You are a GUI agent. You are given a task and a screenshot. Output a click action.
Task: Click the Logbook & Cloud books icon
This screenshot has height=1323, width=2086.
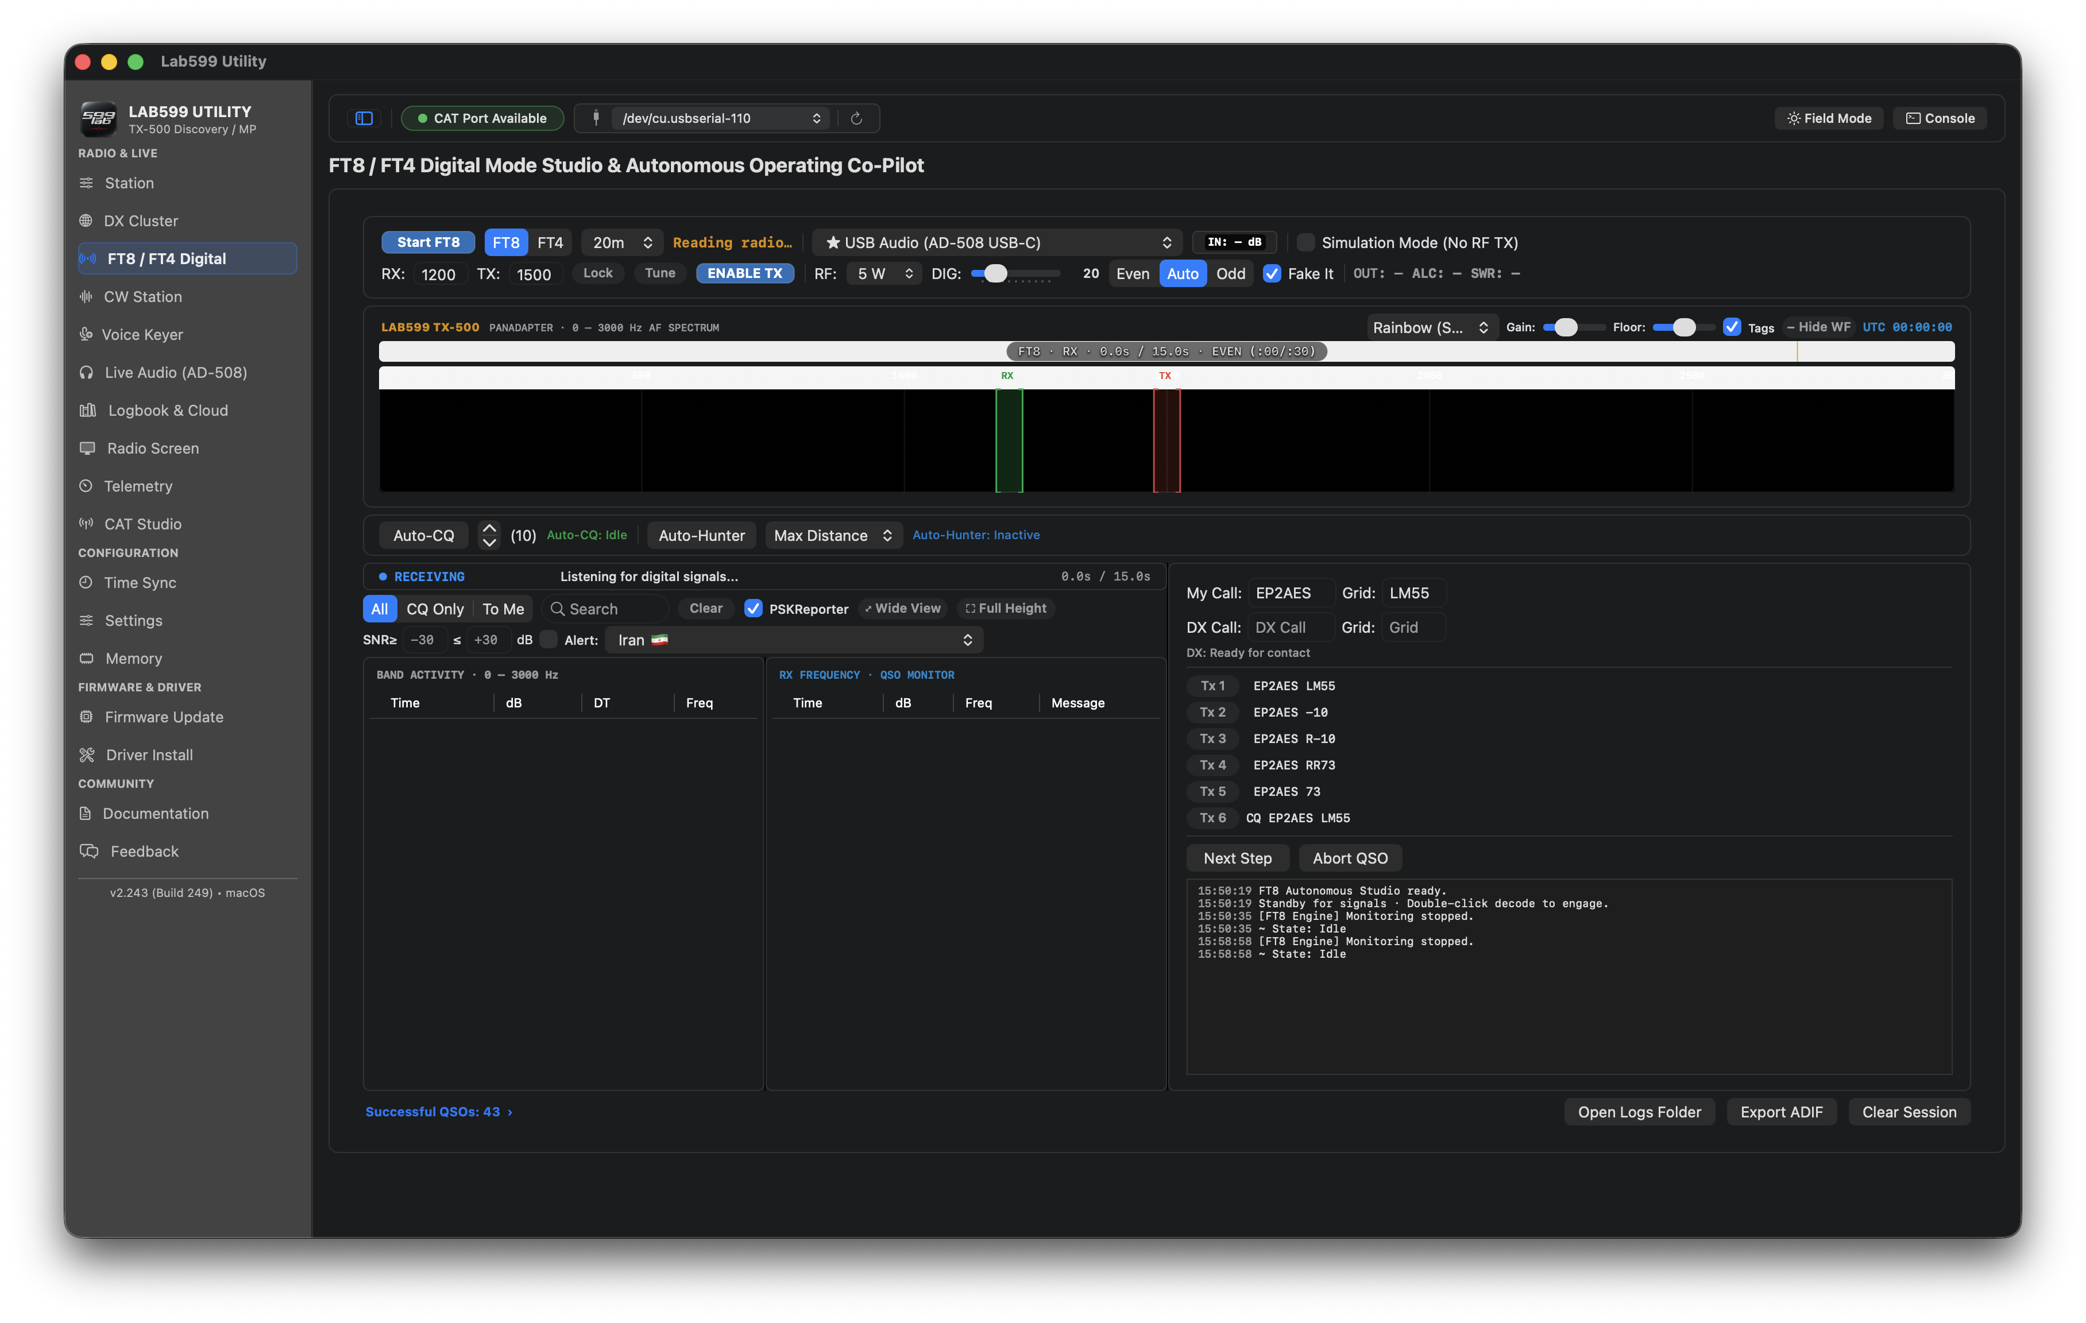tap(87, 411)
